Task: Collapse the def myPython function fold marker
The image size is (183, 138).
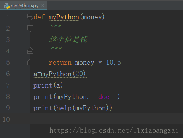Action: click(30, 17)
